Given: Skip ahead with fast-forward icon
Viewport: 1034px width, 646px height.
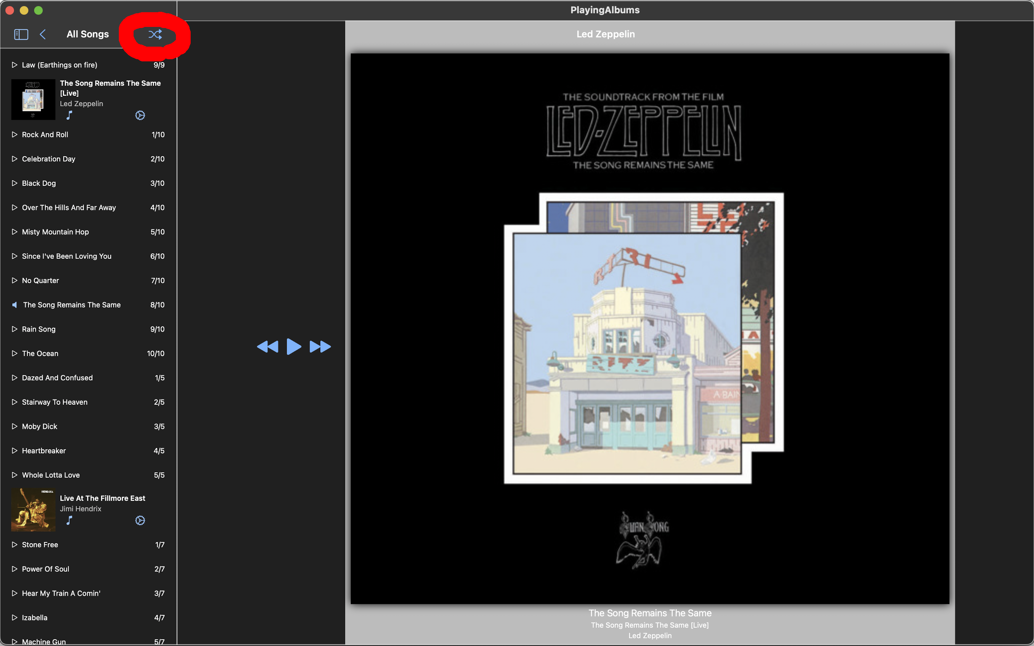Looking at the screenshot, I should tap(320, 346).
